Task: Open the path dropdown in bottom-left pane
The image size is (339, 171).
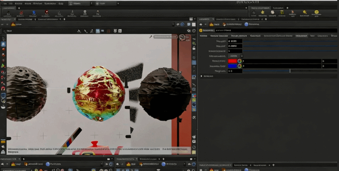Action: click(101, 164)
